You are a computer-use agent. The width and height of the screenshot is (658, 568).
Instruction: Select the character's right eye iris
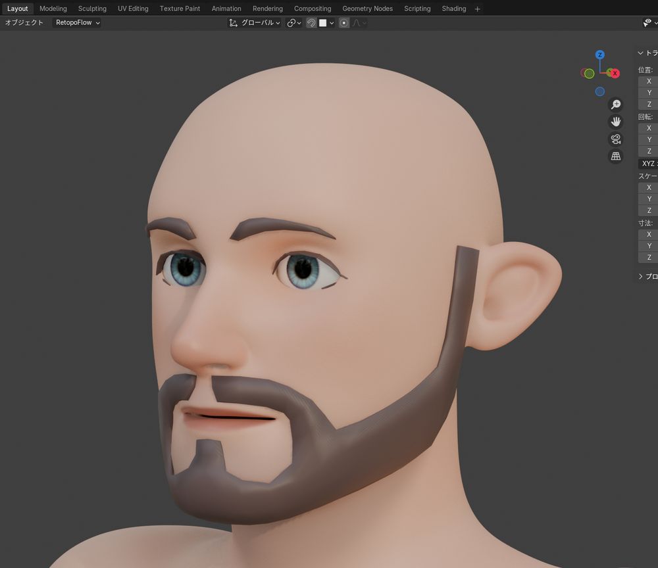(186, 268)
